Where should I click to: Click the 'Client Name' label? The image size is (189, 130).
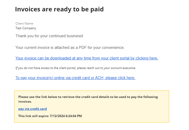click(x=24, y=24)
